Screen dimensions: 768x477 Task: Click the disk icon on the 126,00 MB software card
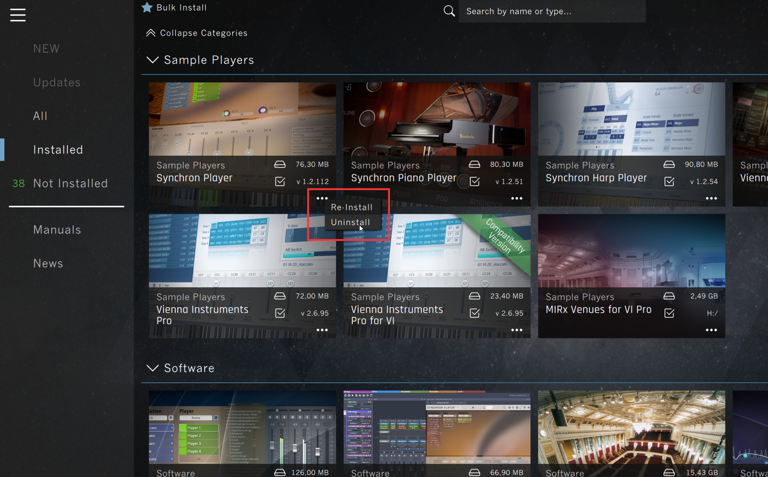click(280, 472)
